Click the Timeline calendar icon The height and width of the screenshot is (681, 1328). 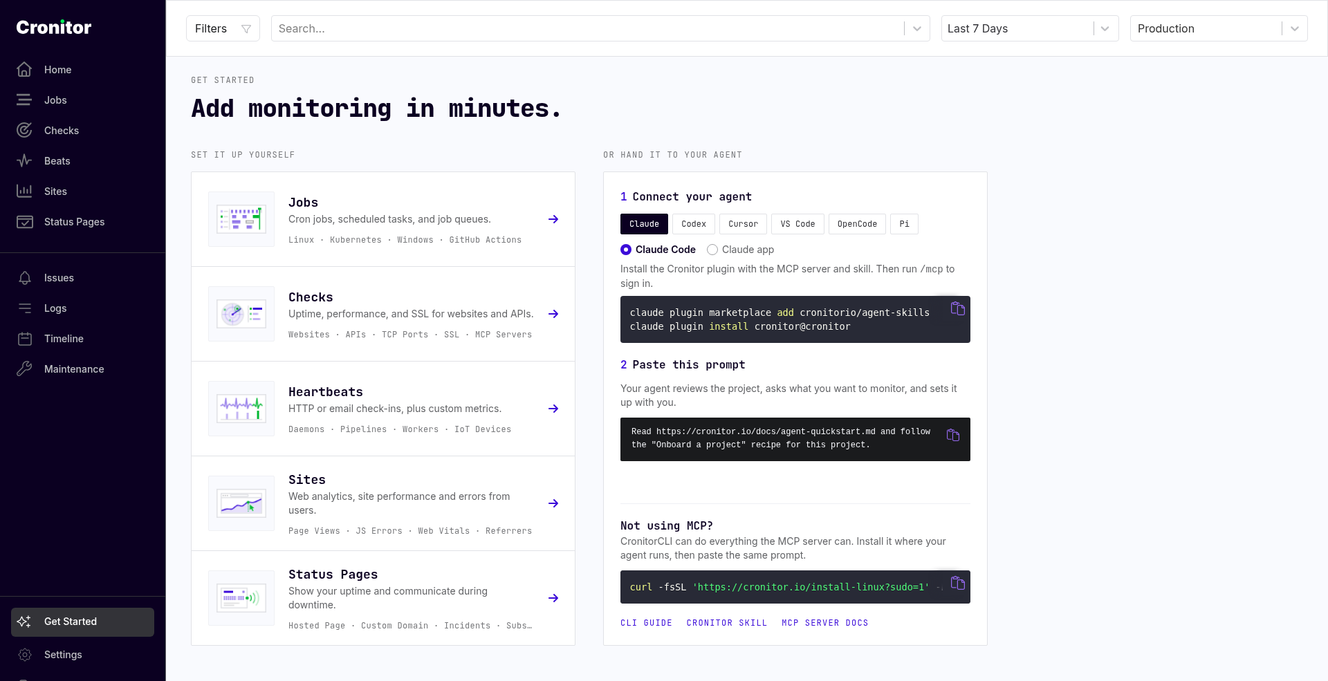point(24,339)
